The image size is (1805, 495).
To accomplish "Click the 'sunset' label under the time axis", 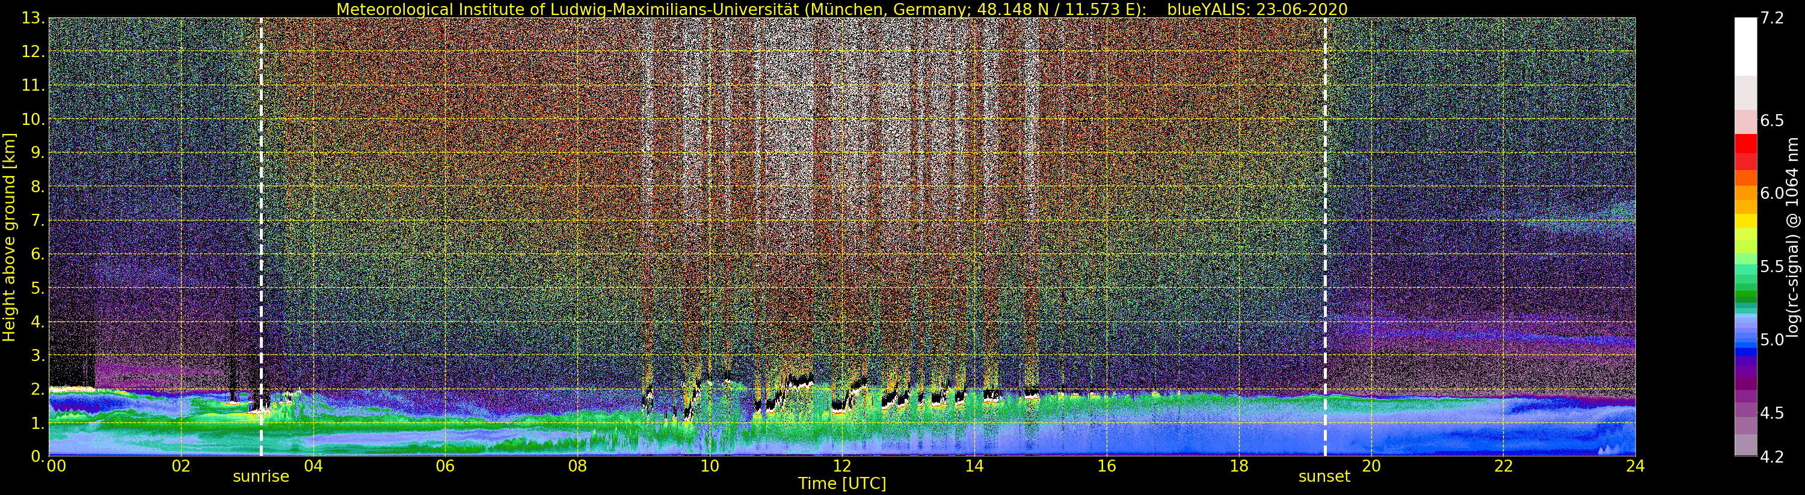I will coord(1324,476).
